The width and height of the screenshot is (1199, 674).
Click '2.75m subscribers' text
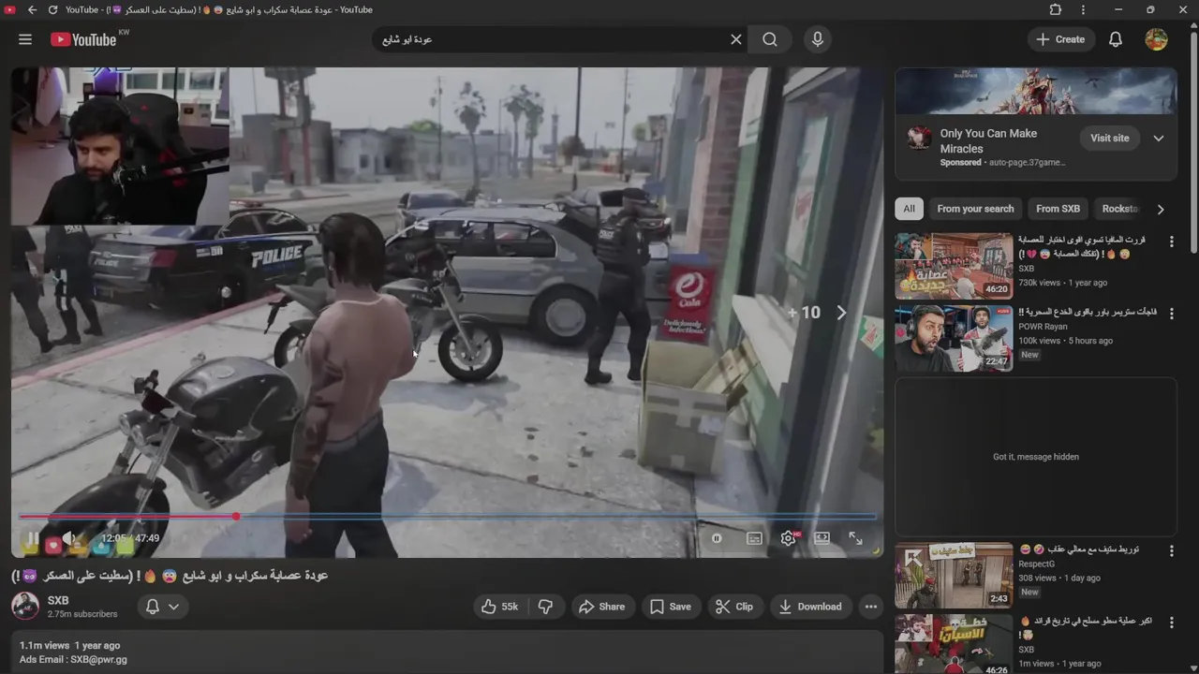pos(82,614)
